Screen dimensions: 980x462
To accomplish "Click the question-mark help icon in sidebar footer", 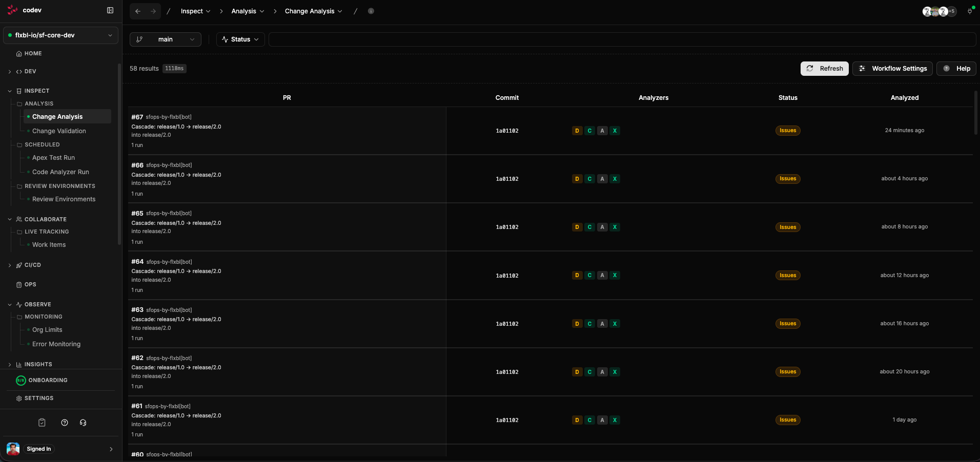I will coord(64,423).
